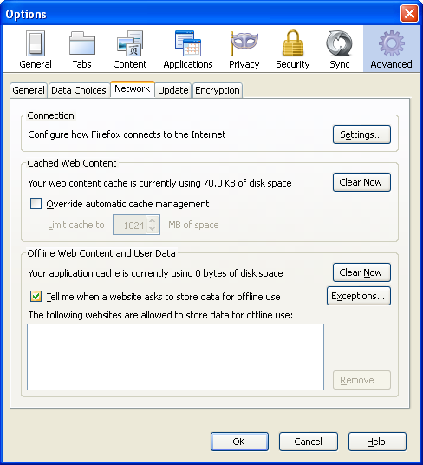Decrease cache limit with spinner down arrow
Screen dimensions: 423x465
click(x=153, y=229)
